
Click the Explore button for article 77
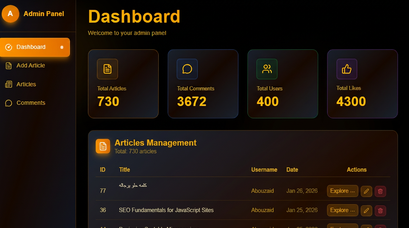click(x=342, y=191)
